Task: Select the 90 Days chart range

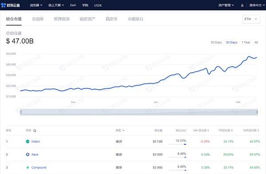Action: [231, 42]
